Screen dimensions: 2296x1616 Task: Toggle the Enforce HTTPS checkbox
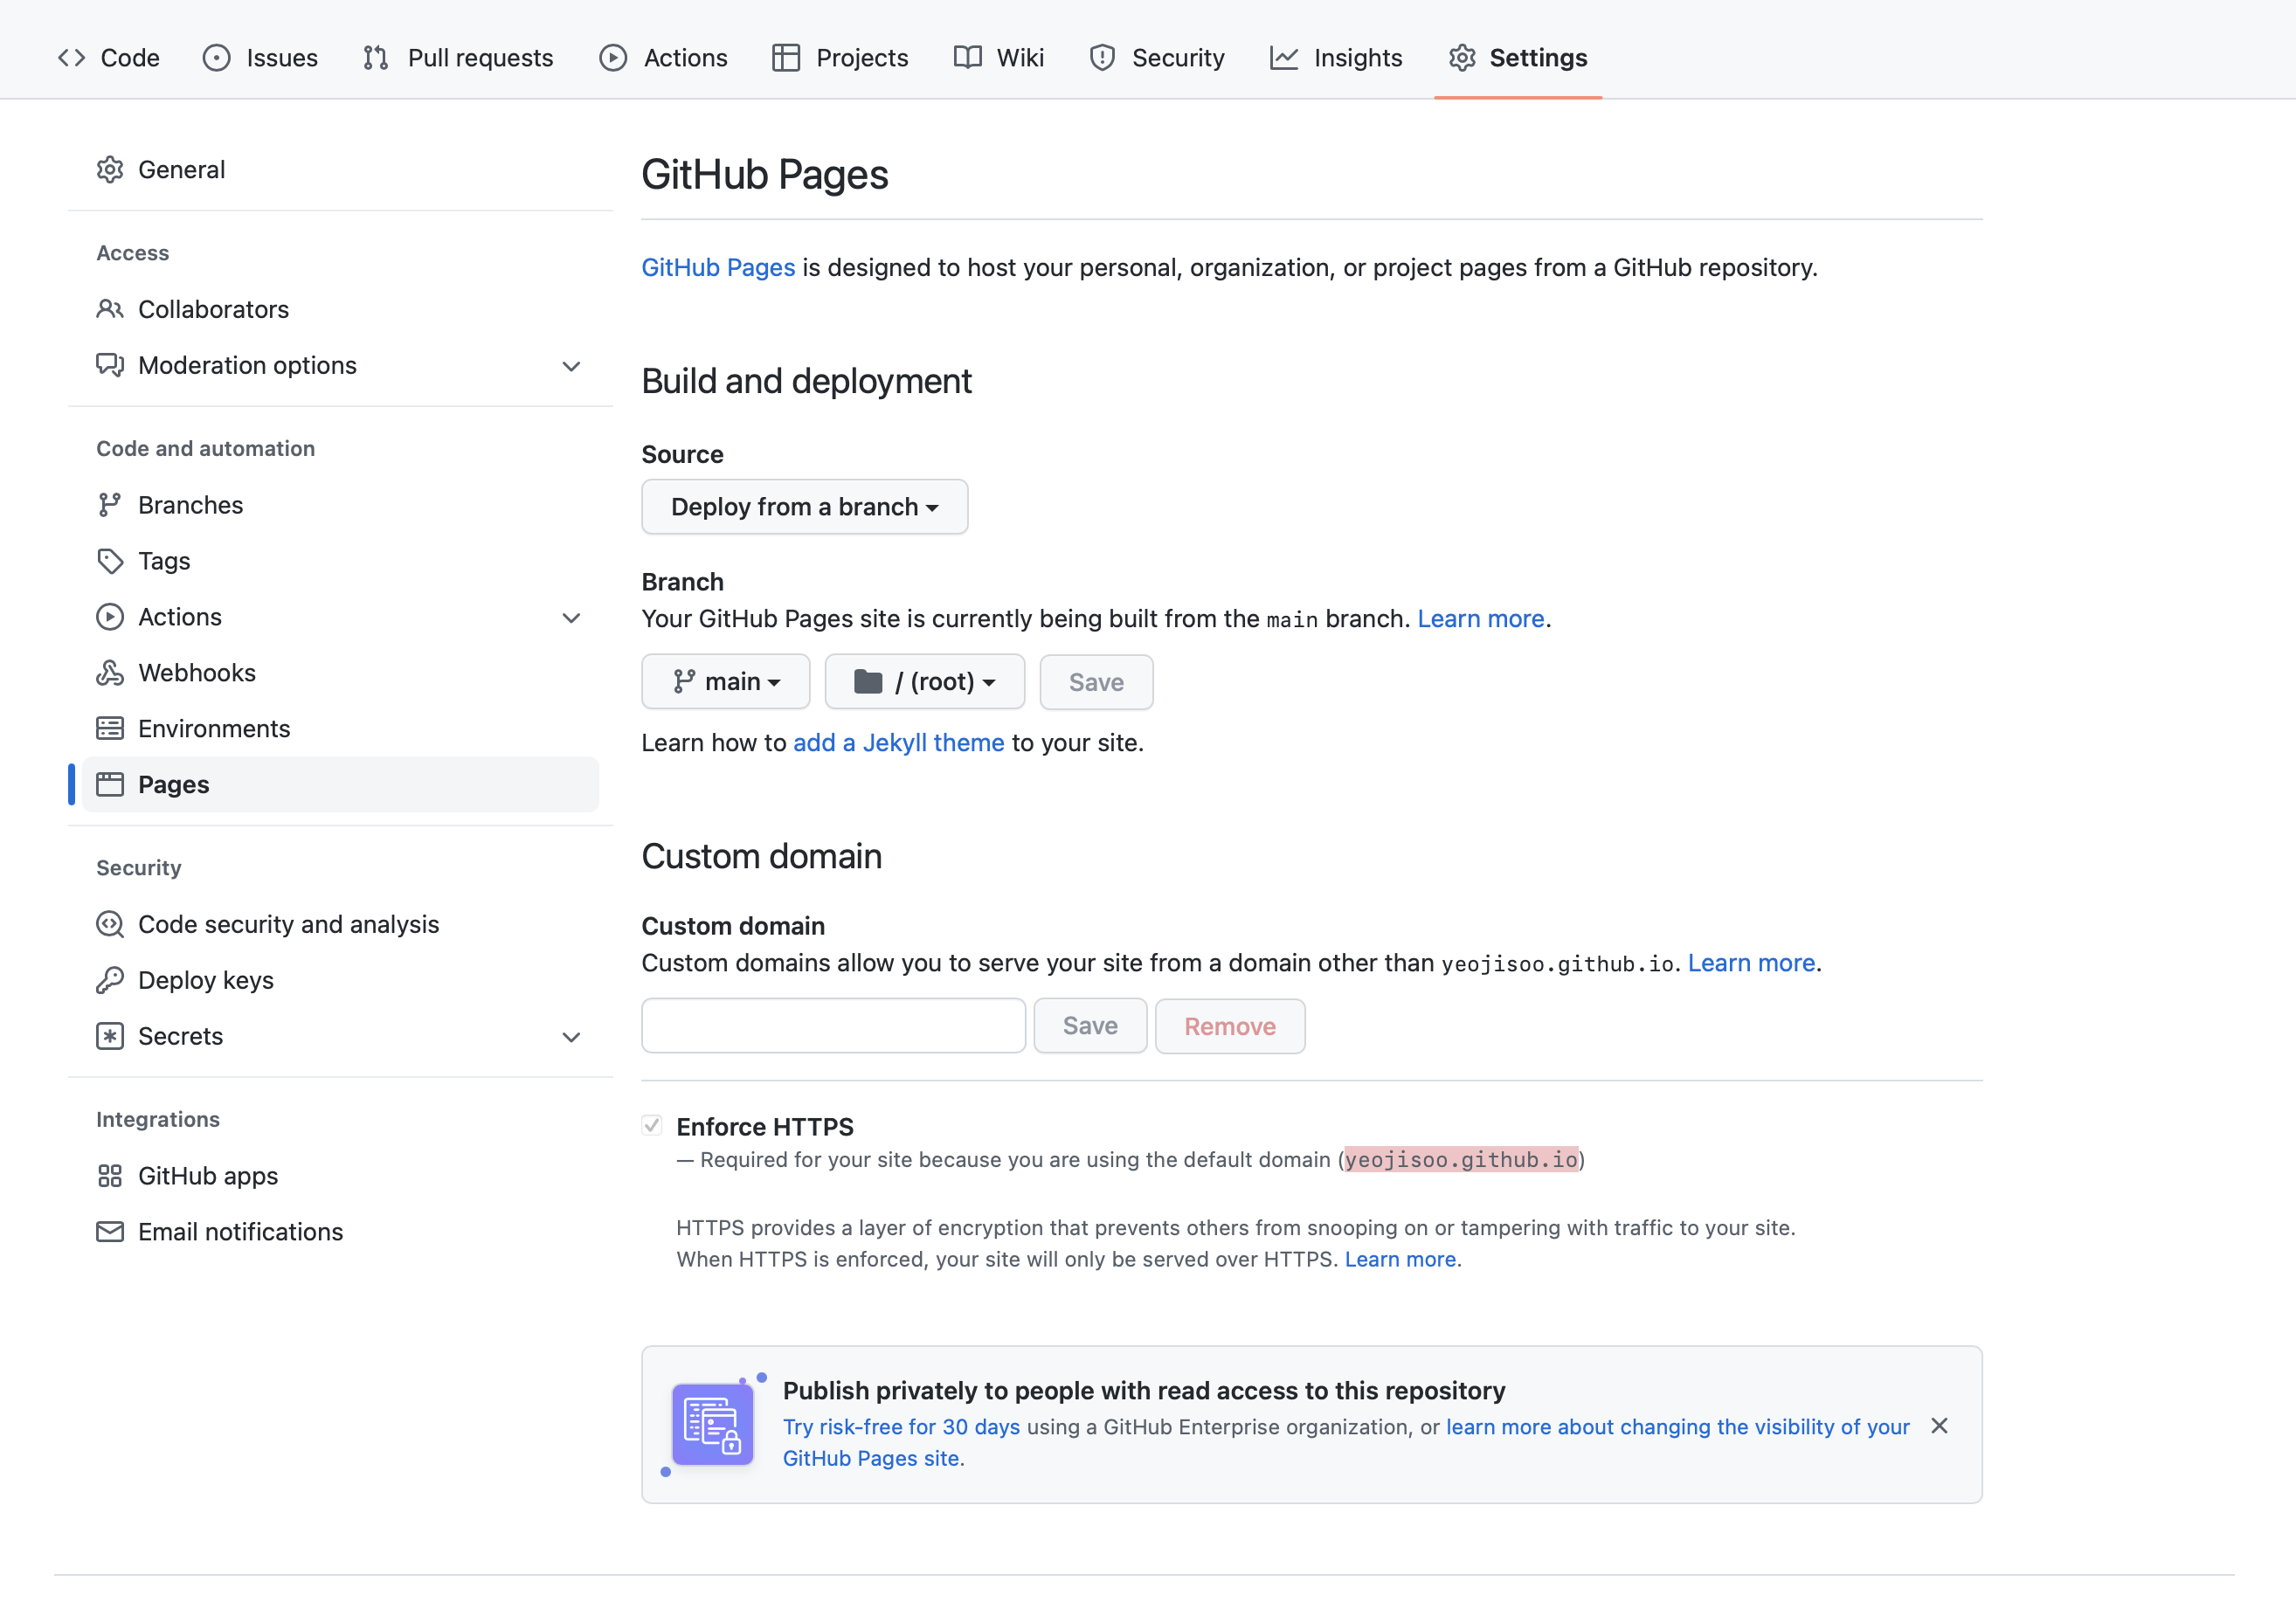[652, 1126]
